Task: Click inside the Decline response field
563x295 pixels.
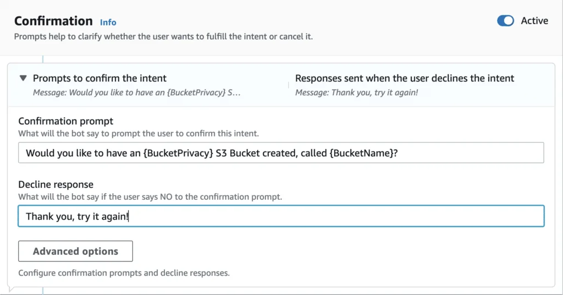Action: [281, 216]
